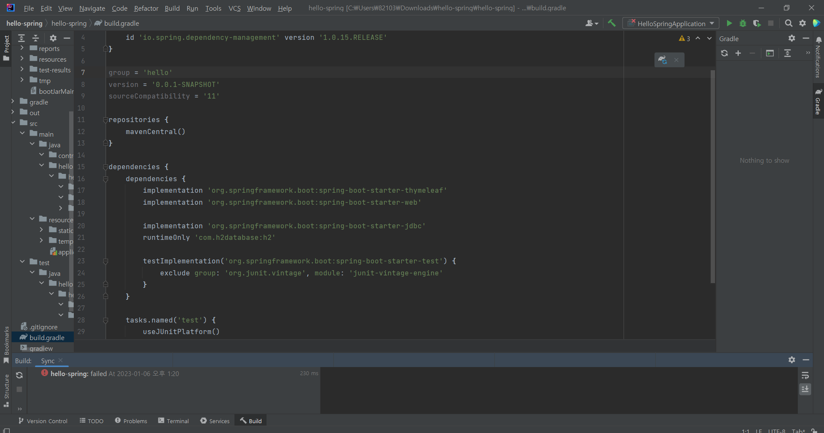
Task: Reload all Gradle projects icon
Action: click(724, 53)
